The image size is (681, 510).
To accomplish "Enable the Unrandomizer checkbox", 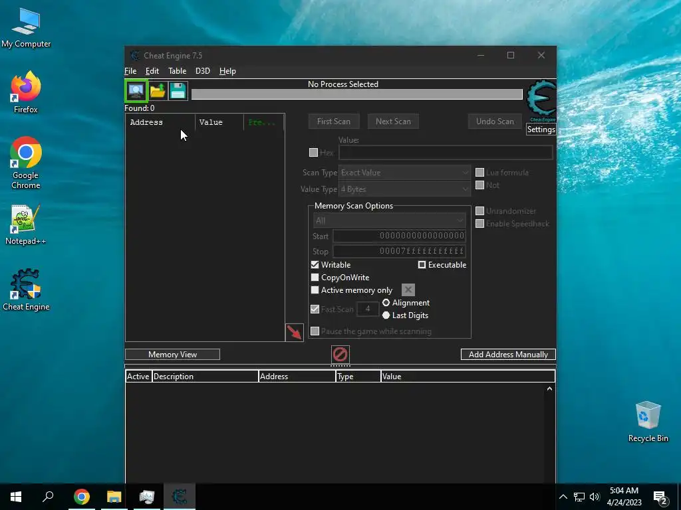I will tap(479, 211).
